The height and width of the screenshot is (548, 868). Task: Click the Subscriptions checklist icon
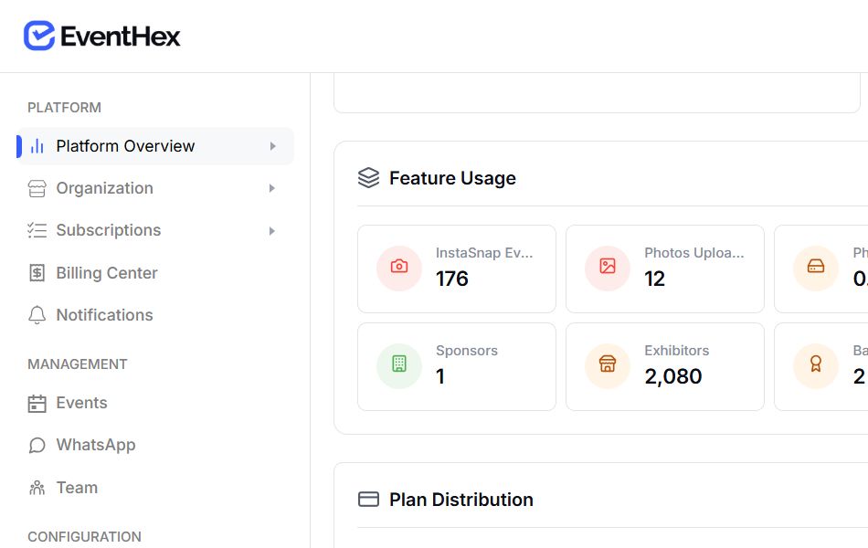click(37, 230)
